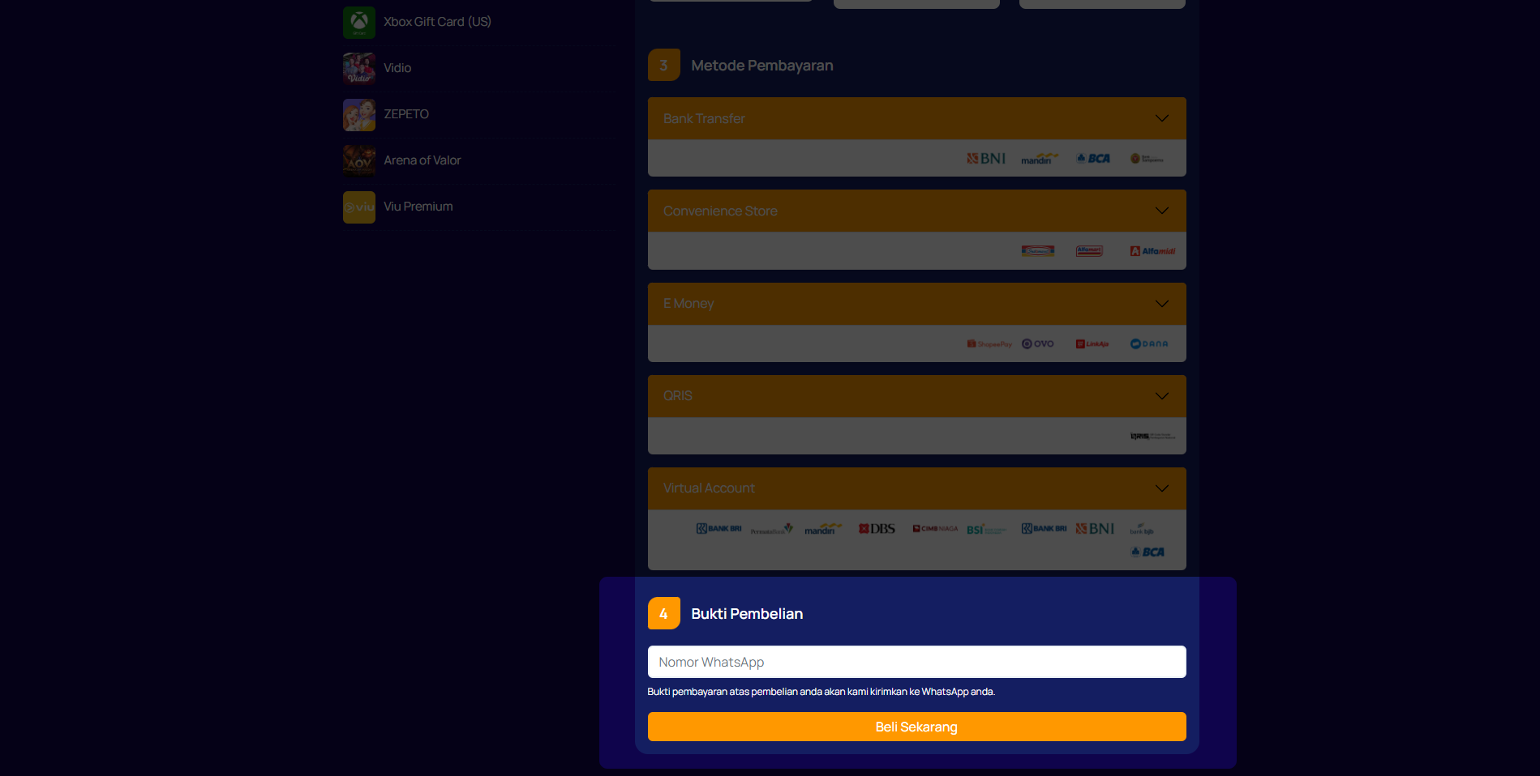Pick the mandiri logo under Virtual Account

click(823, 529)
